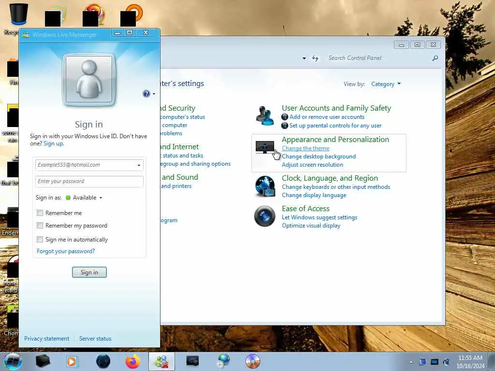The width and height of the screenshot is (495, 371).
Task: Click the shield tray icon
Action: (422, 362)
